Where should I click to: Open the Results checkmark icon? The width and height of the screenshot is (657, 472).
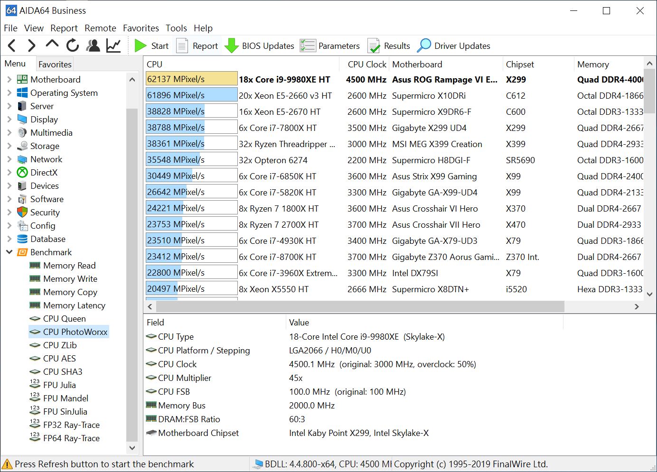click(x=374, y=46)
